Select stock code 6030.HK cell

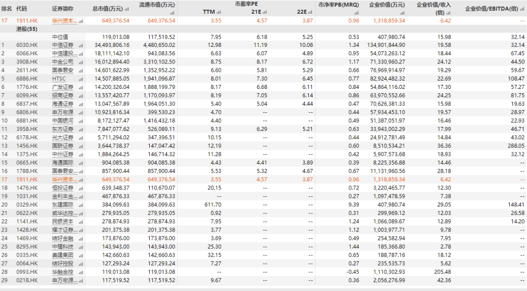click(27, 45)
